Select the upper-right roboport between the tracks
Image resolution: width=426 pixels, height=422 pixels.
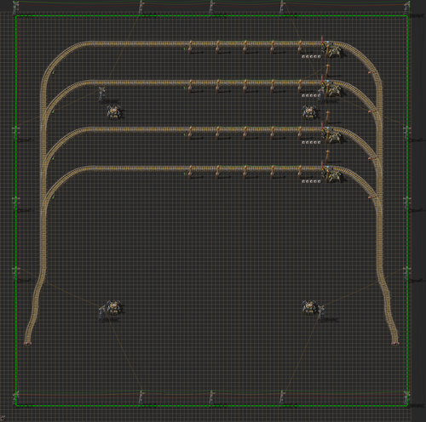point(309,112)
